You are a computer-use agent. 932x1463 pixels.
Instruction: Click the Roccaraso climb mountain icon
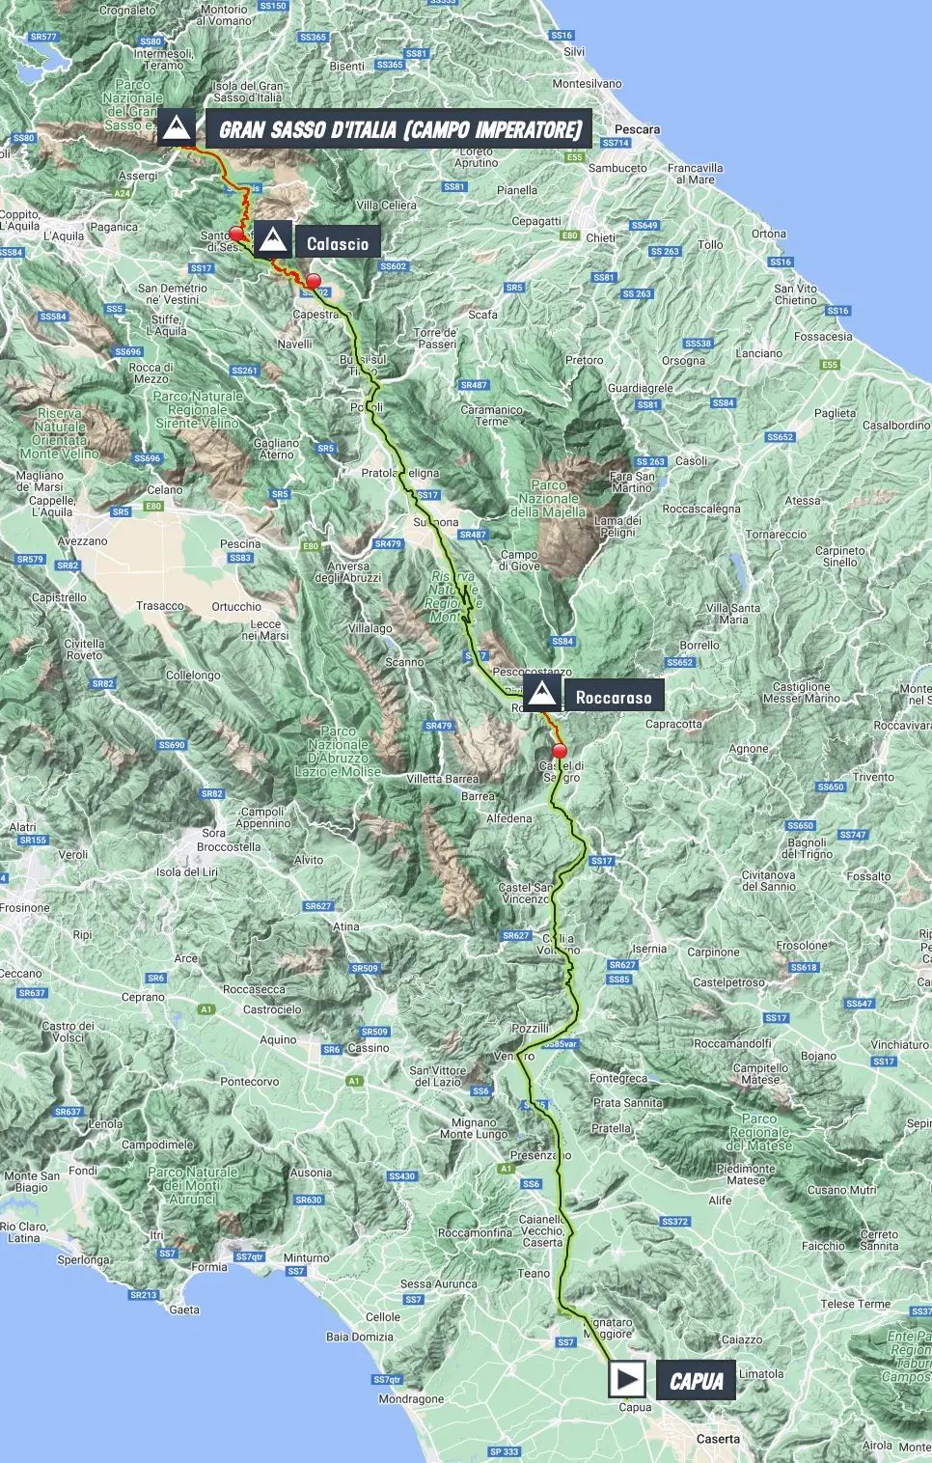click(542, 694)
